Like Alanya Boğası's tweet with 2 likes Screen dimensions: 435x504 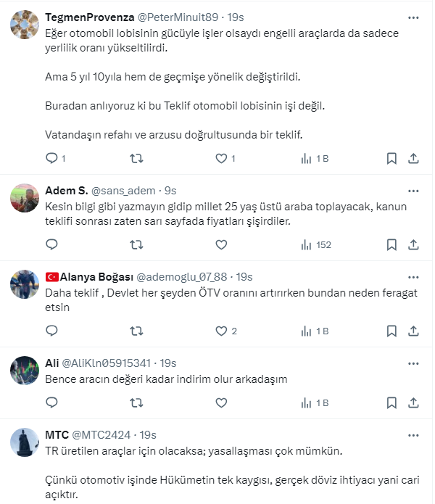click(222, 331)
